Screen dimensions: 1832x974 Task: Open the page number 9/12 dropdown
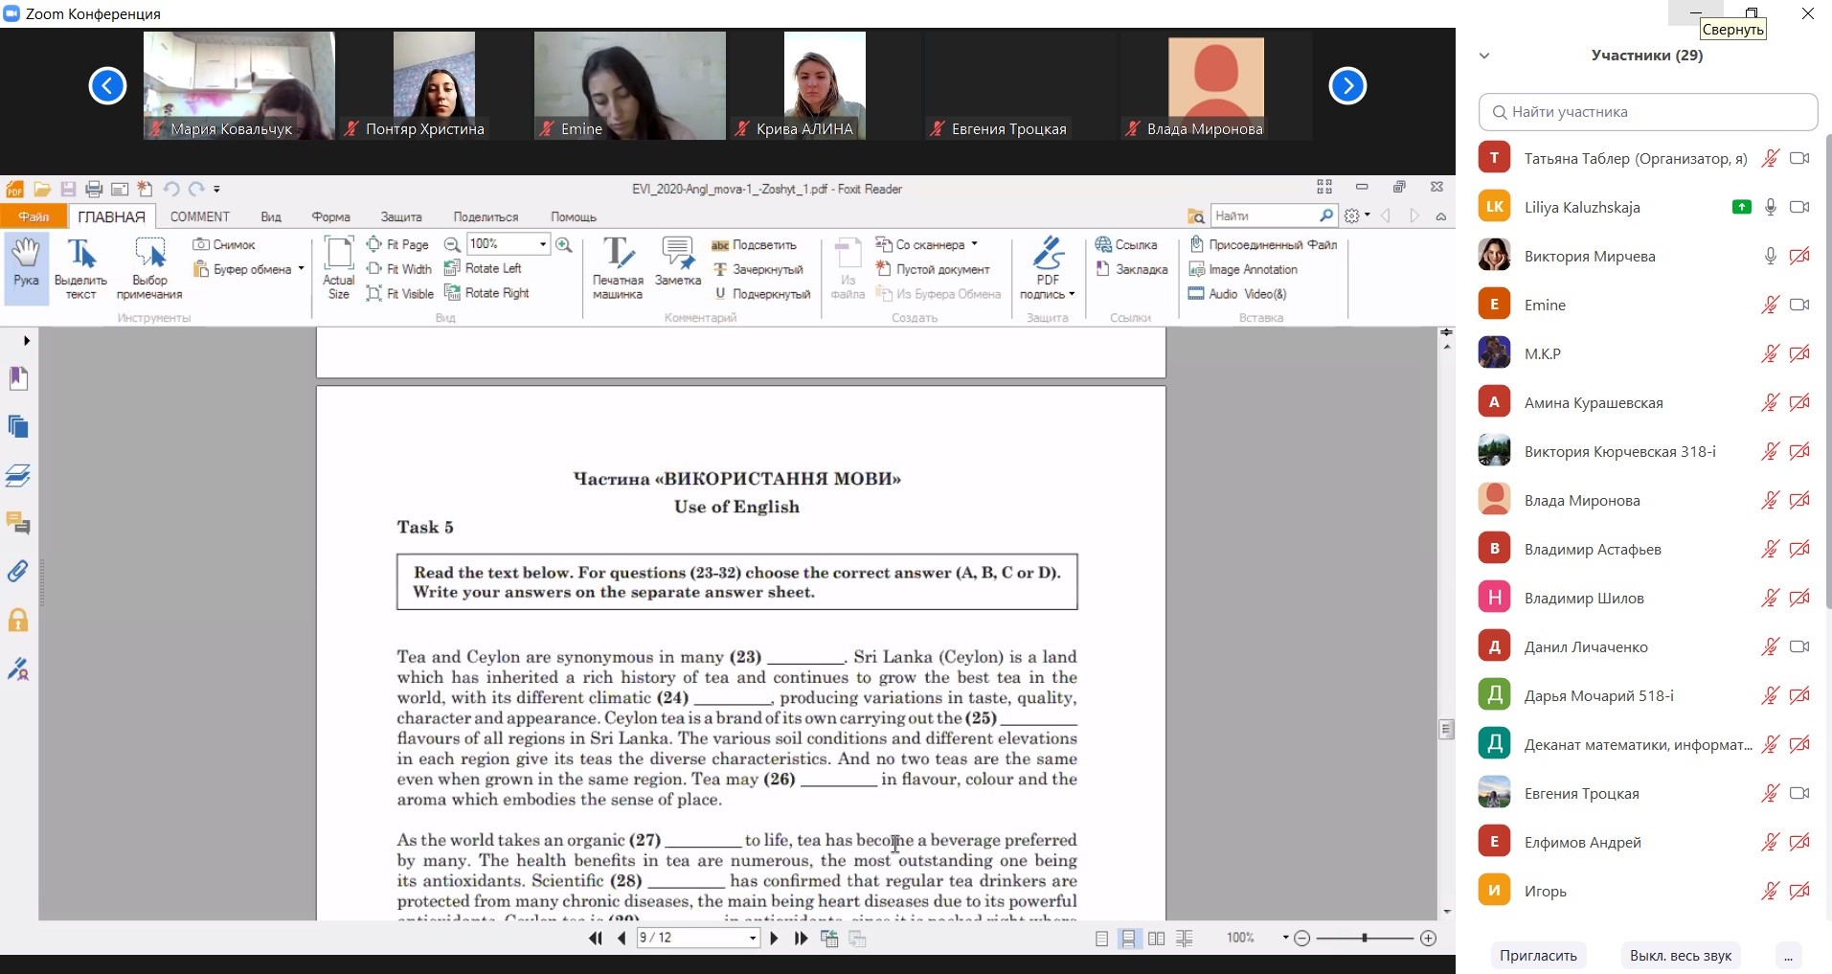click(753, 939)
